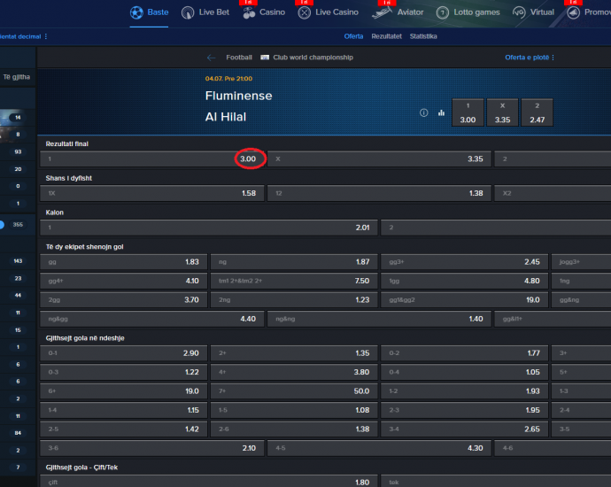This screenshot has height=487, width=611.
Task: Open the decimal odds format dropdown
Action: coord(24,36)
